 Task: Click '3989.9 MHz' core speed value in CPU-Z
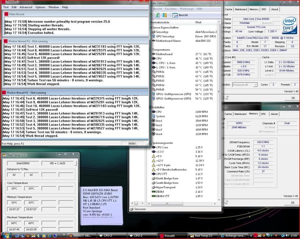point(243,62)
